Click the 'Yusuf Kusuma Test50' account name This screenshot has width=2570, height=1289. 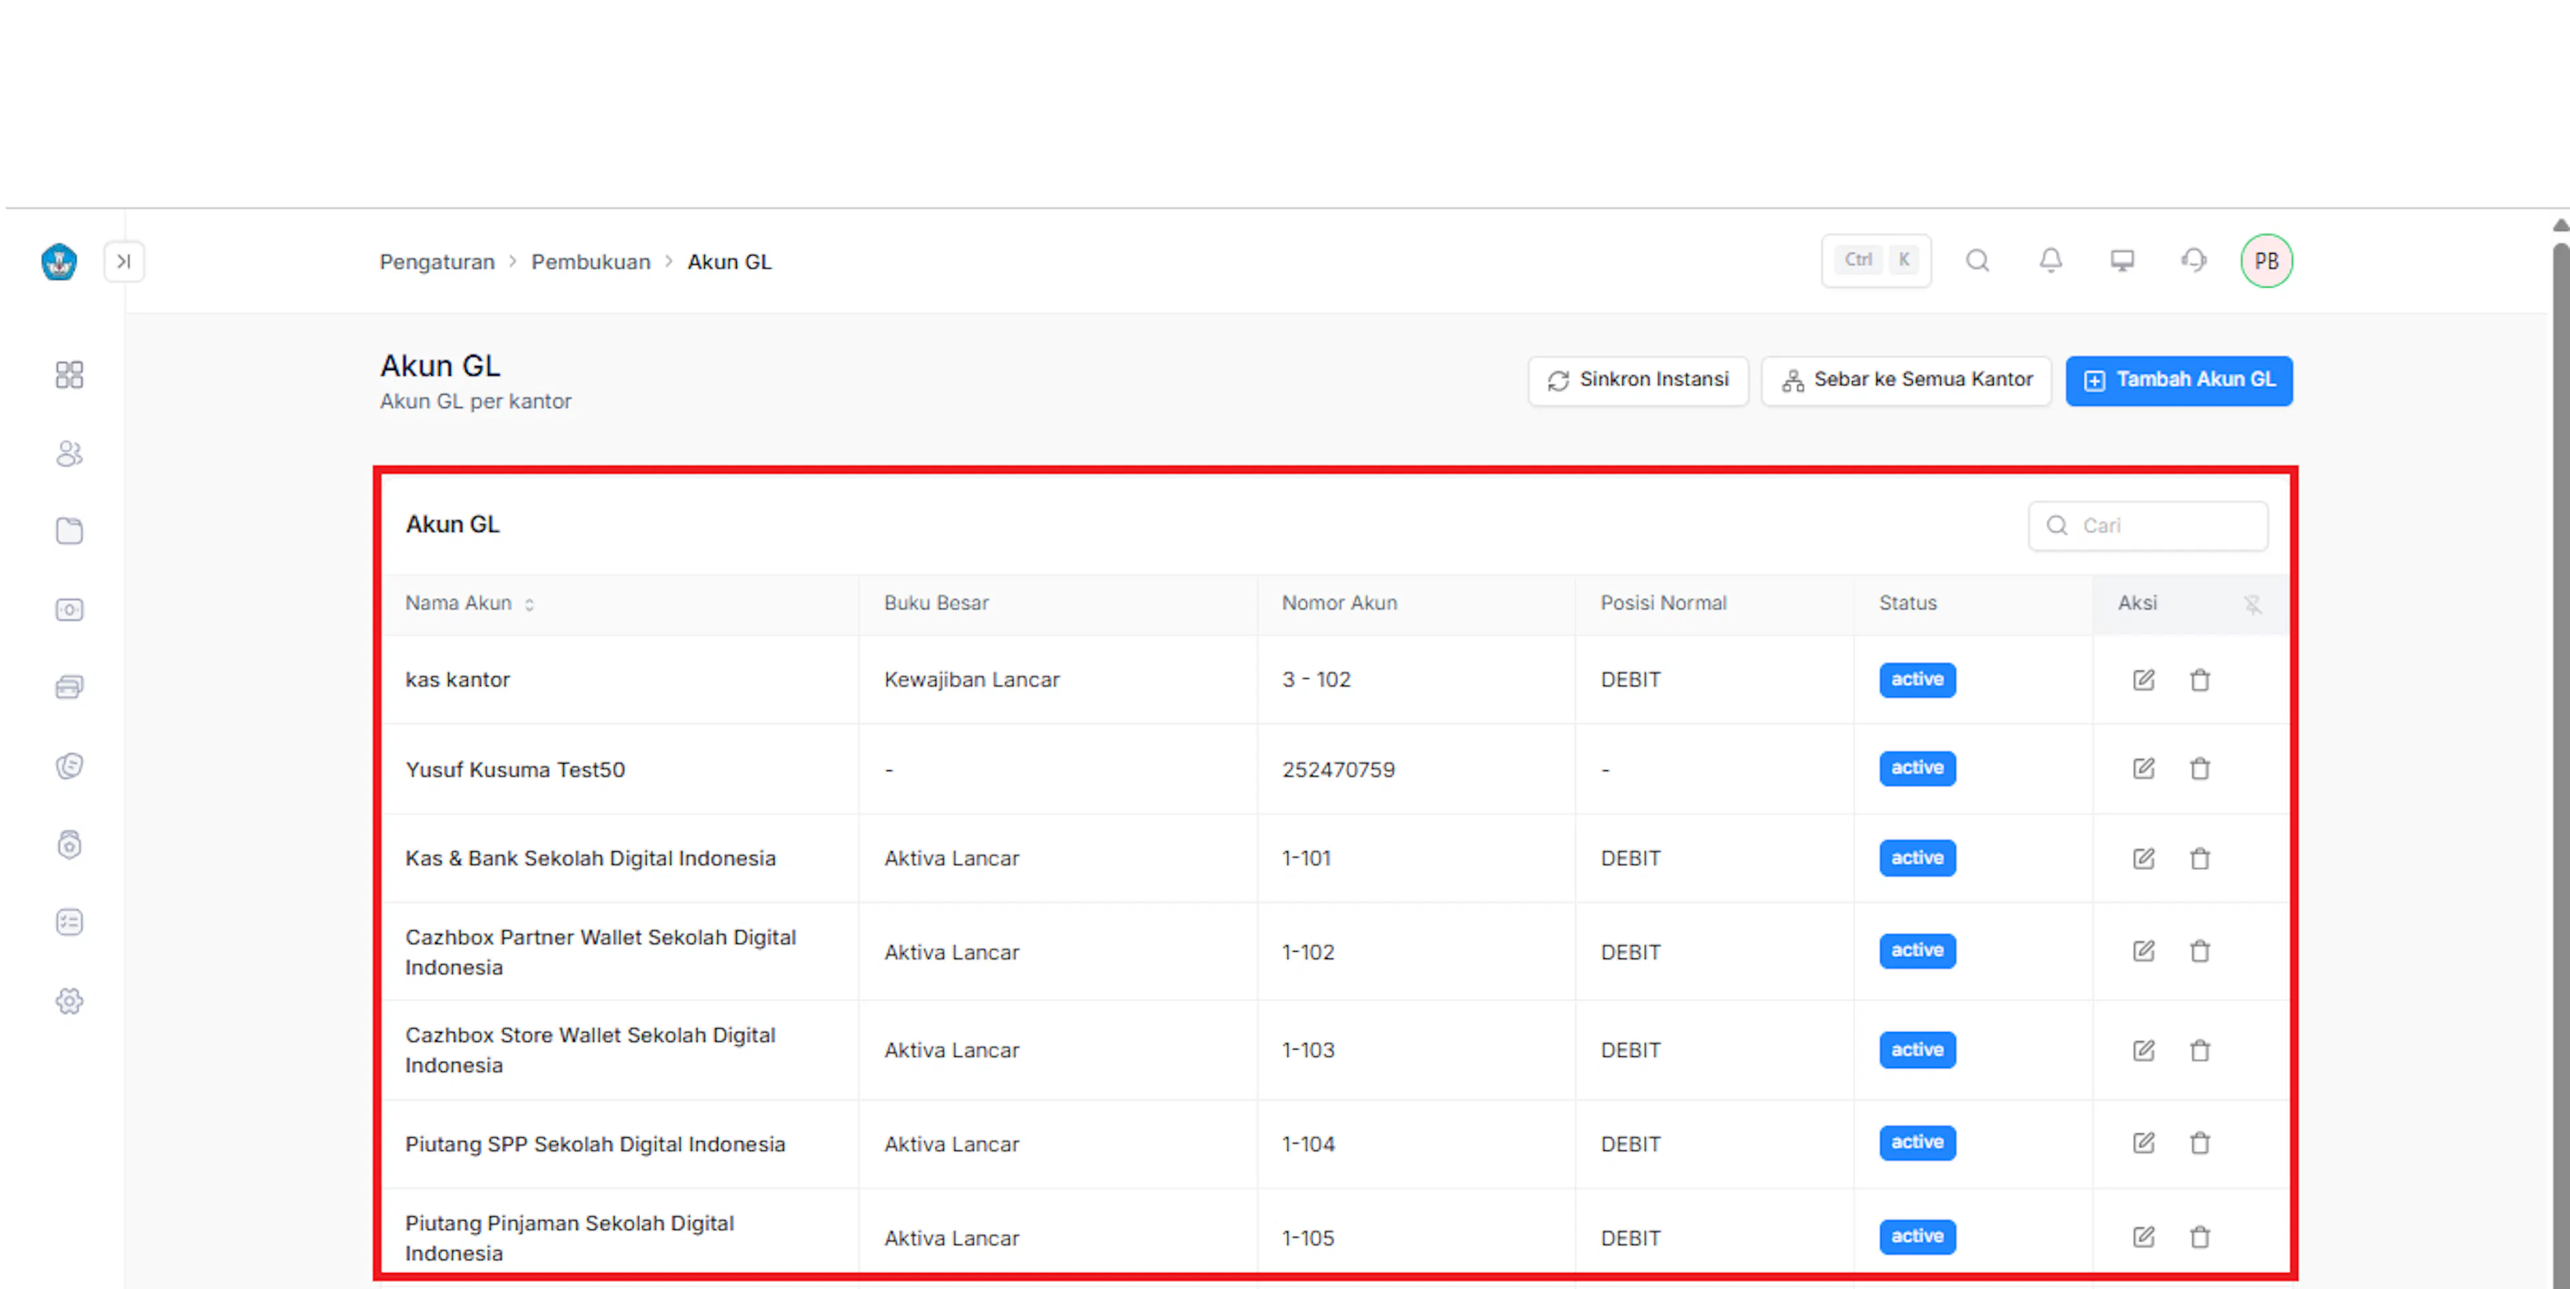click(x=515, y=769)
